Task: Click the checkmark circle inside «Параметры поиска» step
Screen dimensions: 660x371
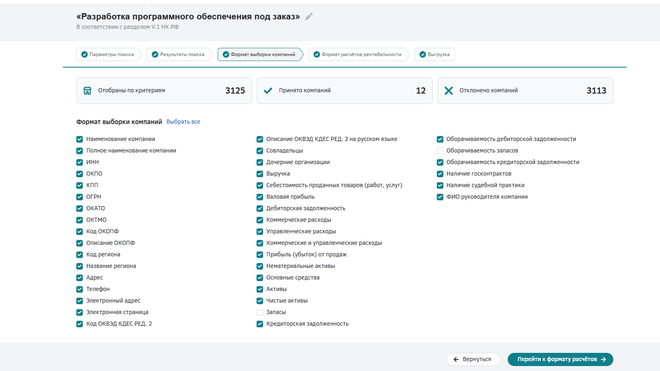Action: pyautogui.click(x=84, y=54)
